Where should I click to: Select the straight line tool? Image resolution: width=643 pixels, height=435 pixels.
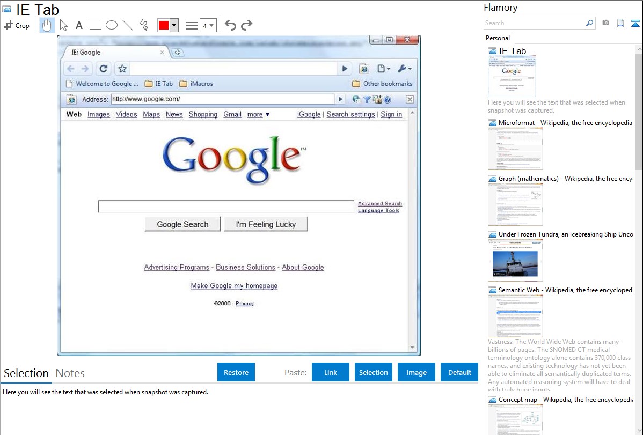128,25
